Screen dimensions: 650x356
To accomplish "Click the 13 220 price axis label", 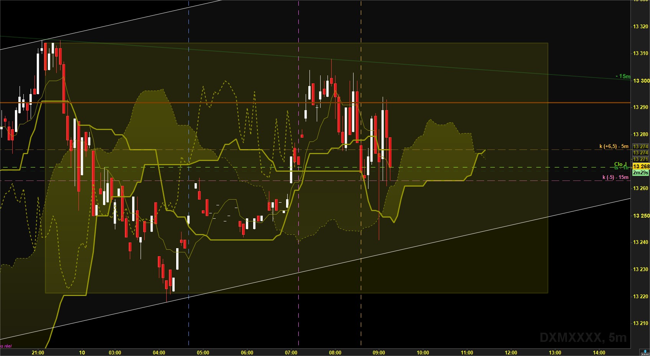I will click(641, 296).
